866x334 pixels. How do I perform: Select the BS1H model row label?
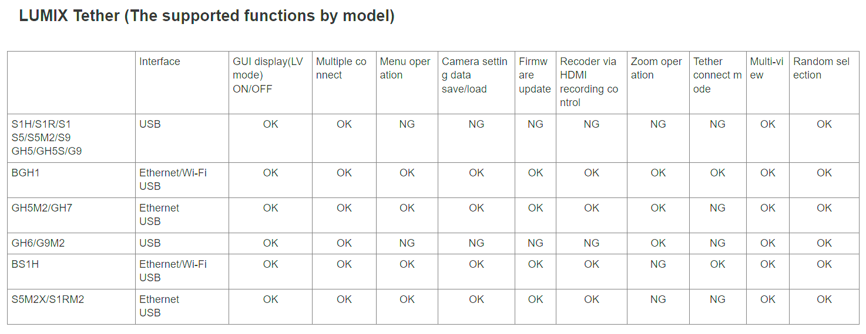tap(25, 264)
